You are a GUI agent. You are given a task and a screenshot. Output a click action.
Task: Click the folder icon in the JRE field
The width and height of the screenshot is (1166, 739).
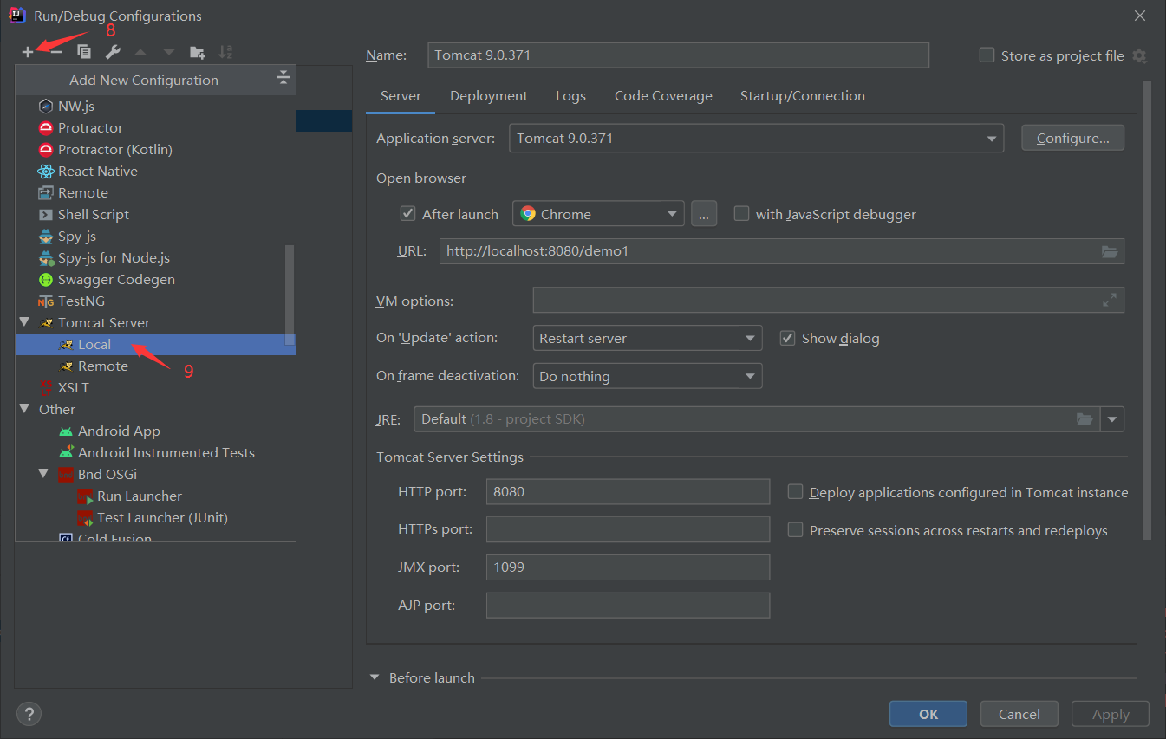click(x=1085, y=419)
